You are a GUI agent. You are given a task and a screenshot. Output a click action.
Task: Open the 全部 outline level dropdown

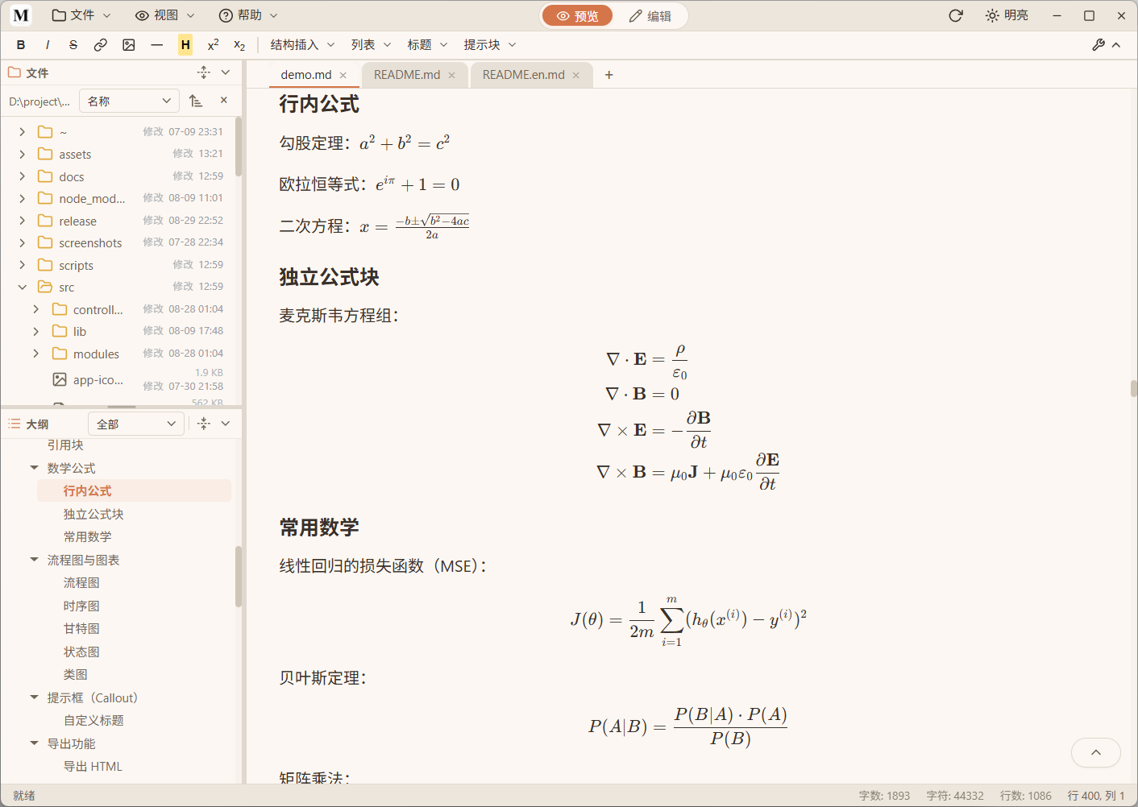[136, 424]
